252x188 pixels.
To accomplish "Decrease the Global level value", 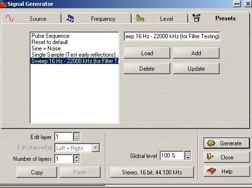I will coord(188,157).
